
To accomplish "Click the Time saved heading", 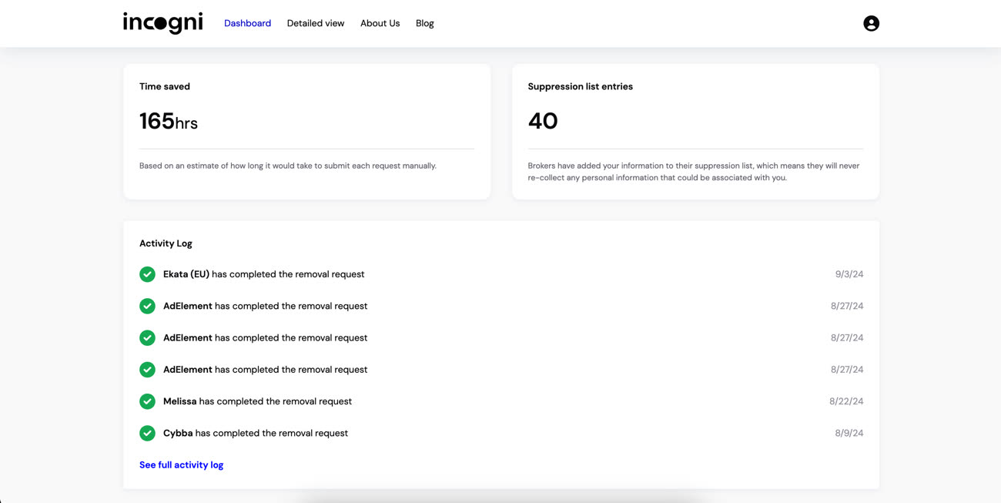I will point(165,86).
